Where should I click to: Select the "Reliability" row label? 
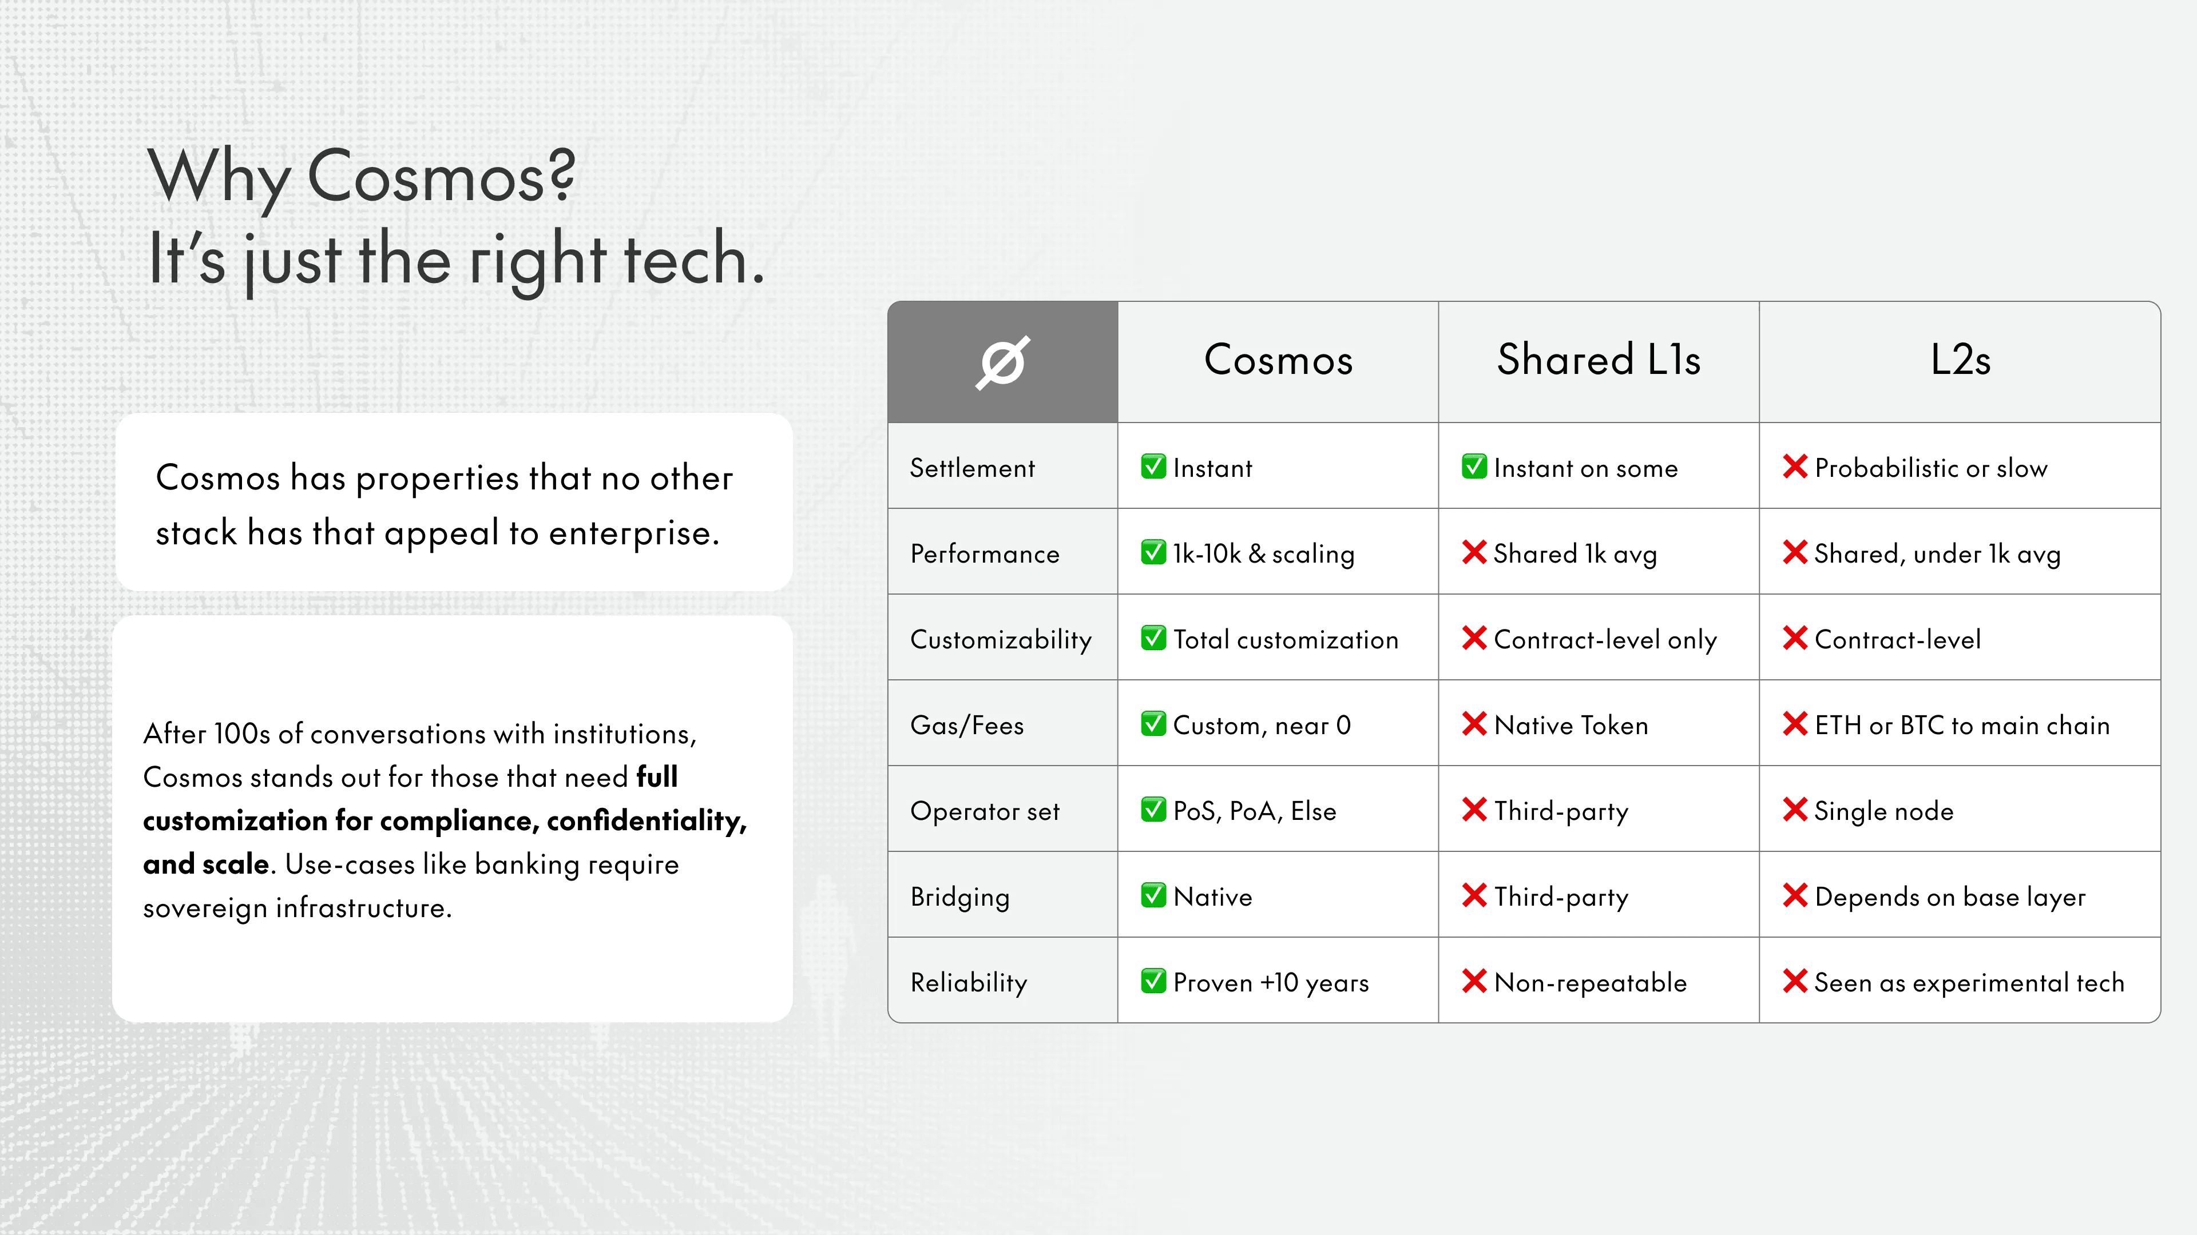(x=969, y=983)
